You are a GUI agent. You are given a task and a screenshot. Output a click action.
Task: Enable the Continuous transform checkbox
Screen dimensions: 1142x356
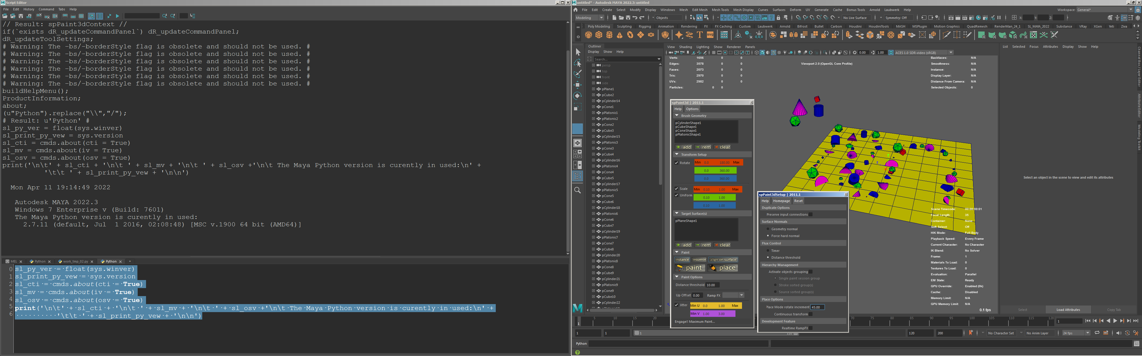pos(810,314)
